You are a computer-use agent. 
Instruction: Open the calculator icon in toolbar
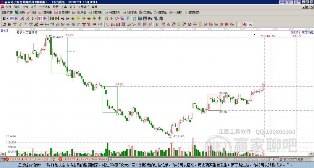[x=140, y=18]
